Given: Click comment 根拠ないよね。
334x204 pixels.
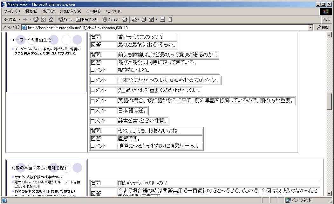Looking at the screenshot, I should click(134, 70).
